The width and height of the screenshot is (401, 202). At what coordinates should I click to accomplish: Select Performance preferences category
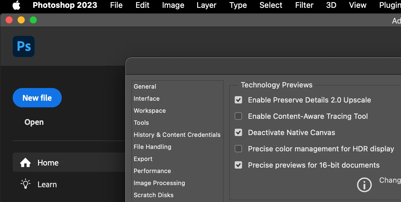pos(152,171)
